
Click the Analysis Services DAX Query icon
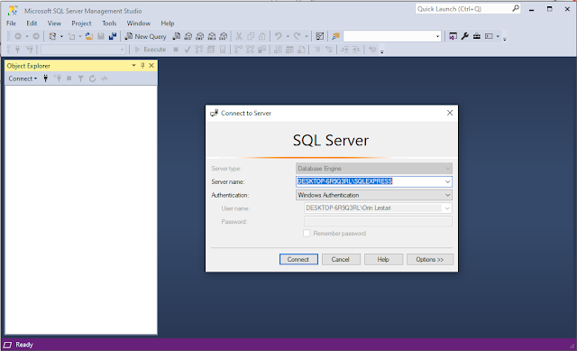[224, 36]
